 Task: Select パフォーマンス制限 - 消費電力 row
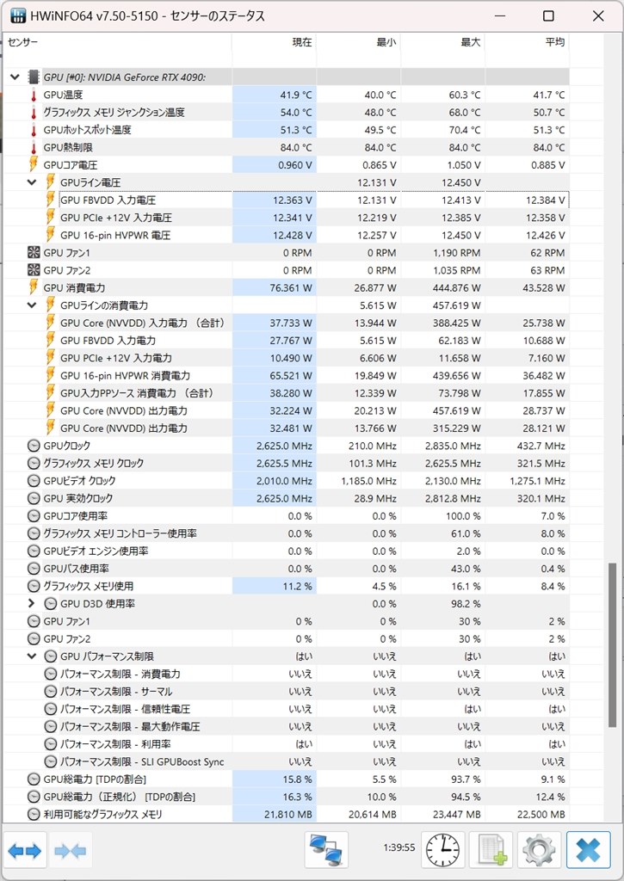pyautogui.click(x=286, y=674)
